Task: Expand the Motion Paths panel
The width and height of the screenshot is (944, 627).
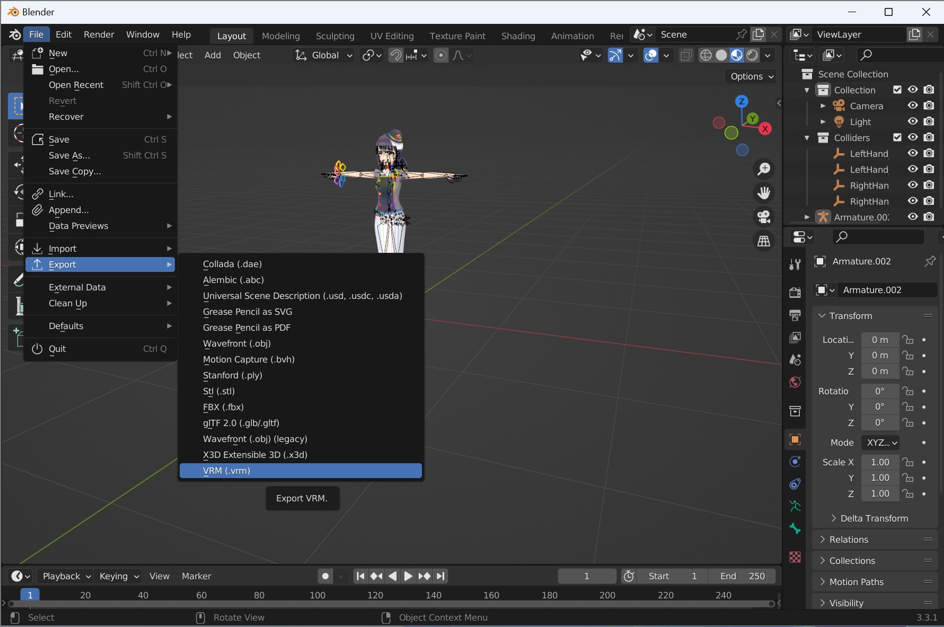Action: coord(875,582)
